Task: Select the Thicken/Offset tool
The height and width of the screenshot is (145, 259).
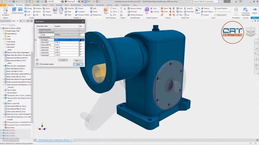Action: [x=82, y=15]
